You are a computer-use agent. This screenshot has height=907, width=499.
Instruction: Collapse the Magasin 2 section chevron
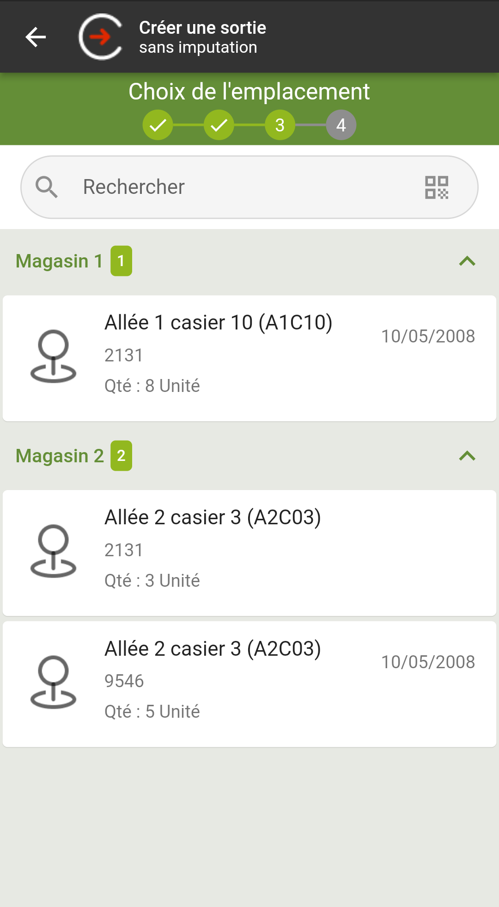pos(467,456)
